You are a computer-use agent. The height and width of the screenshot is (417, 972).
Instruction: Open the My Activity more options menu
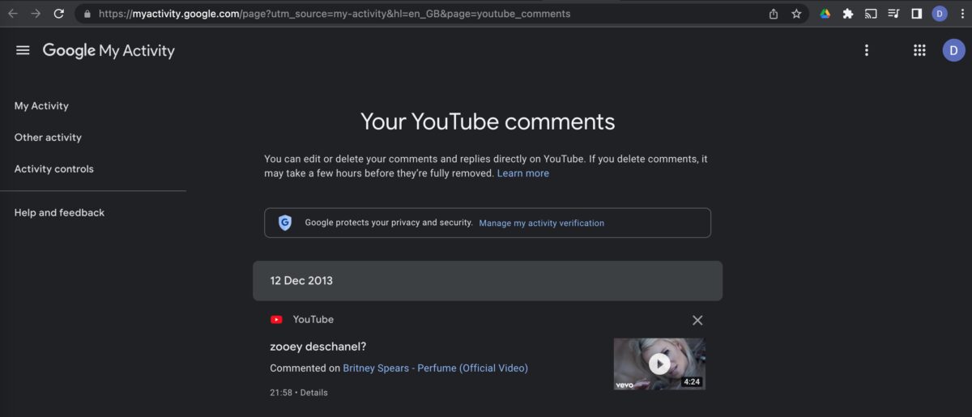[867, 50]
